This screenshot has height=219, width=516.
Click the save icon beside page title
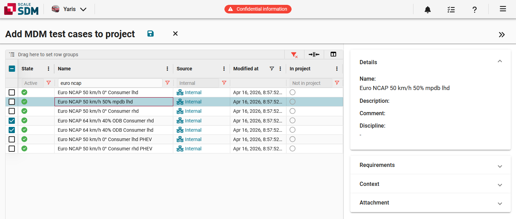point(150,33)
